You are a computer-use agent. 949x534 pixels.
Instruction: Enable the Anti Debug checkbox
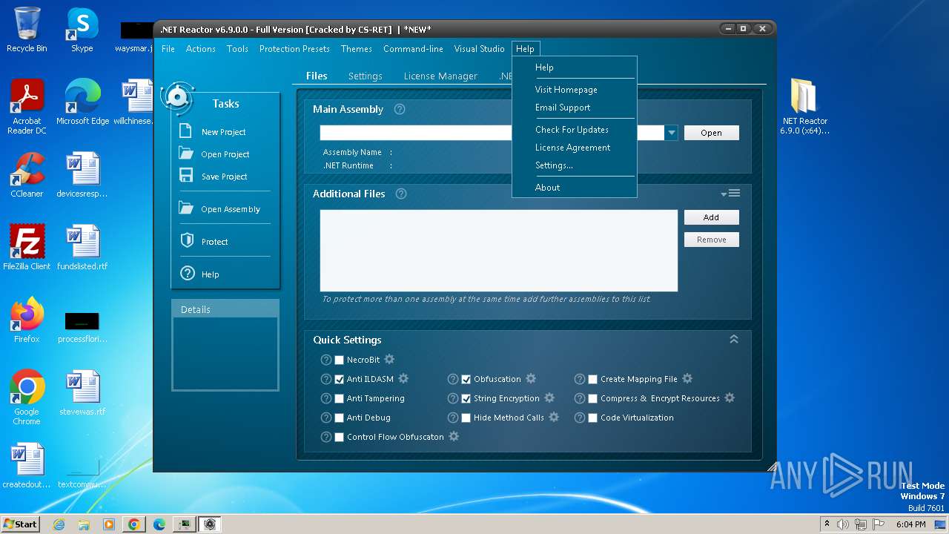pyautogui.click(x=340, y=418)
